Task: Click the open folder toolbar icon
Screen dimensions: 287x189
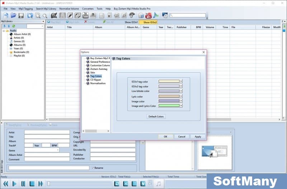Action: (x=13, y=15)
